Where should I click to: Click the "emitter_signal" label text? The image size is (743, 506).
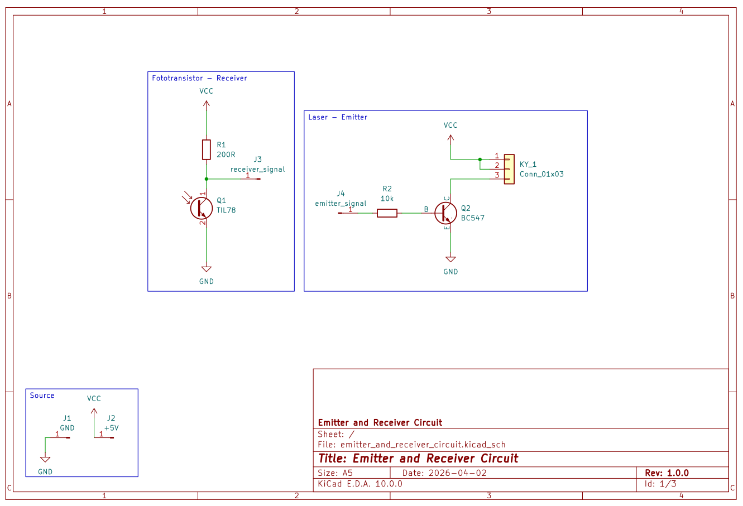pos(341,204)
